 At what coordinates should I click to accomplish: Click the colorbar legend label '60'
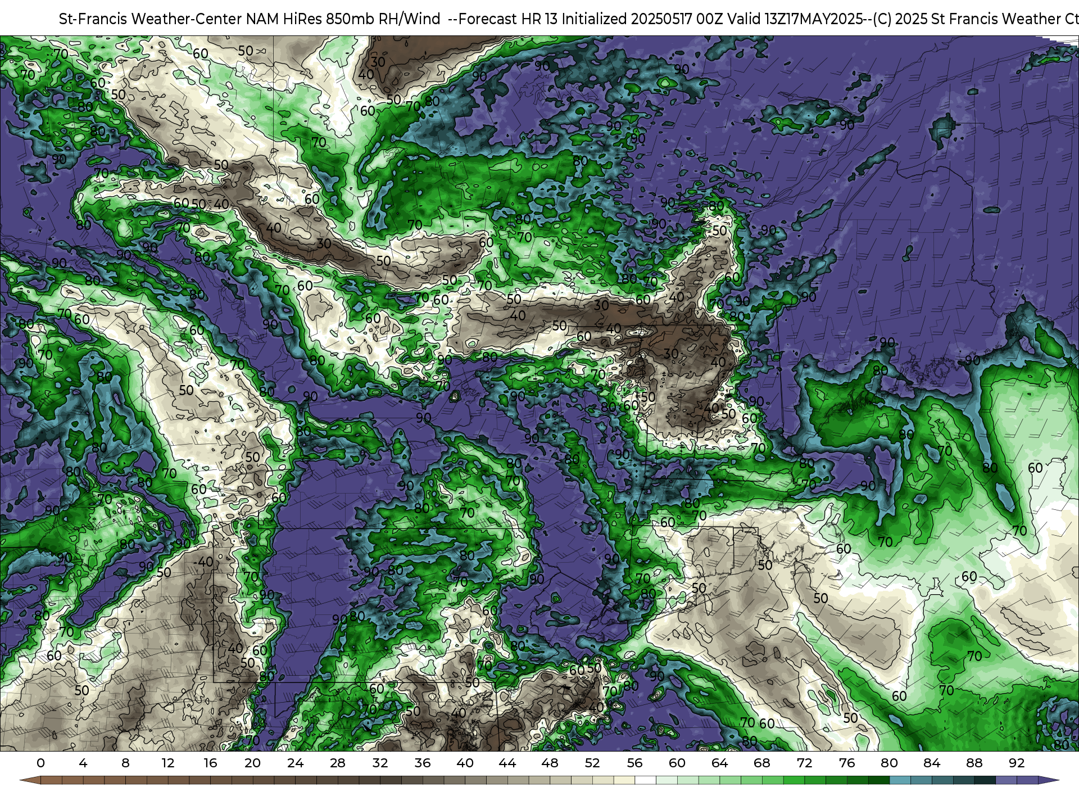(x=677, y=763)
